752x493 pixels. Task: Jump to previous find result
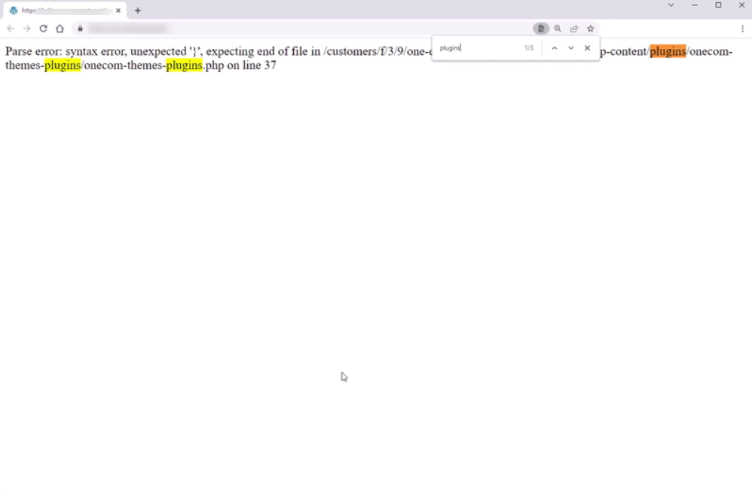tap(555, 48)
